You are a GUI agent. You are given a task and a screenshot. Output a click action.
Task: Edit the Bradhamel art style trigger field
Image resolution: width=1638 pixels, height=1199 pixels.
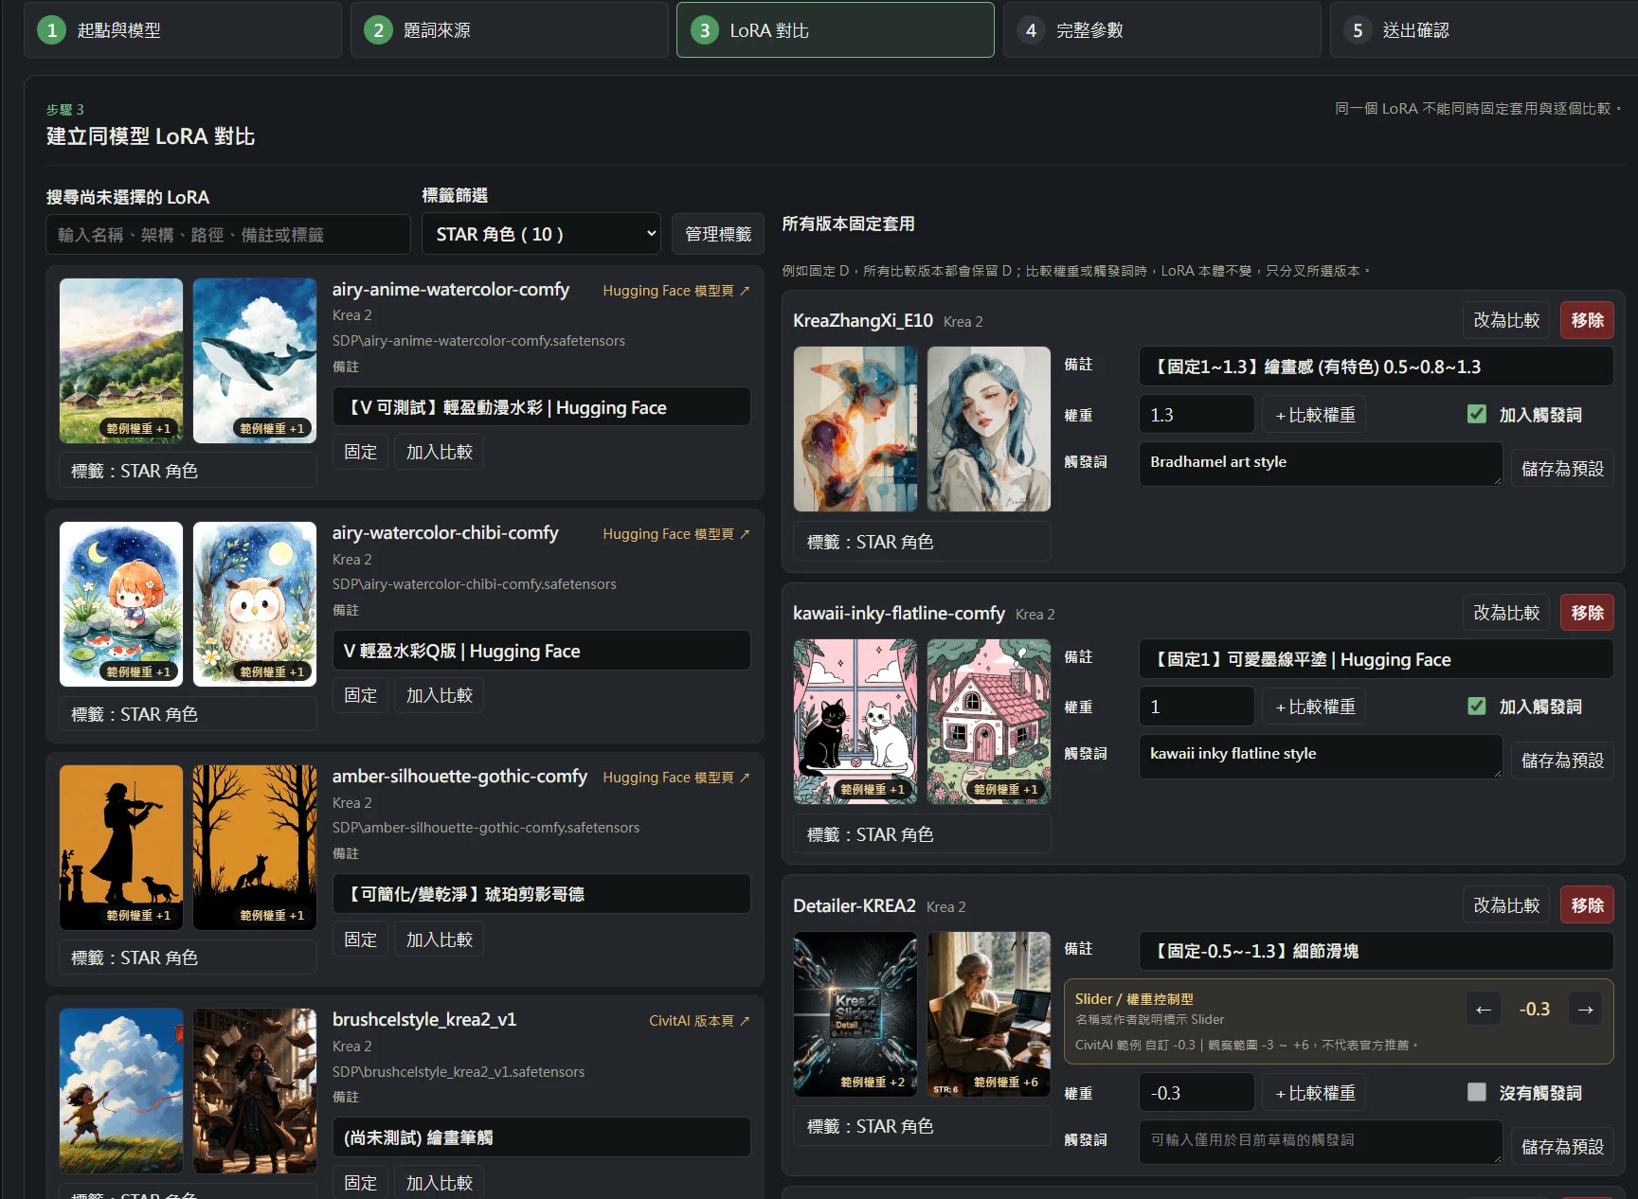(1321, 464)
